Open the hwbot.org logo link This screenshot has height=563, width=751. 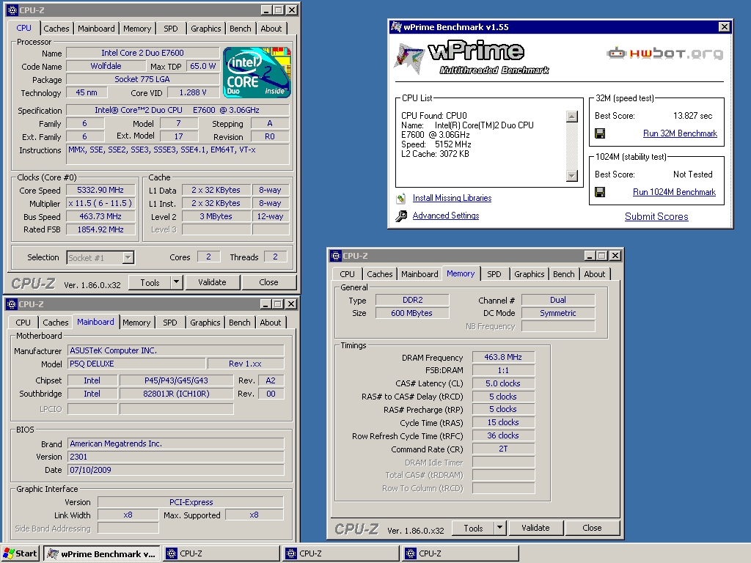click(x=664, y=53)
